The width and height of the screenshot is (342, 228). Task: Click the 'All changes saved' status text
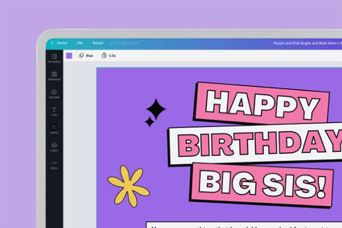(124, 43)
